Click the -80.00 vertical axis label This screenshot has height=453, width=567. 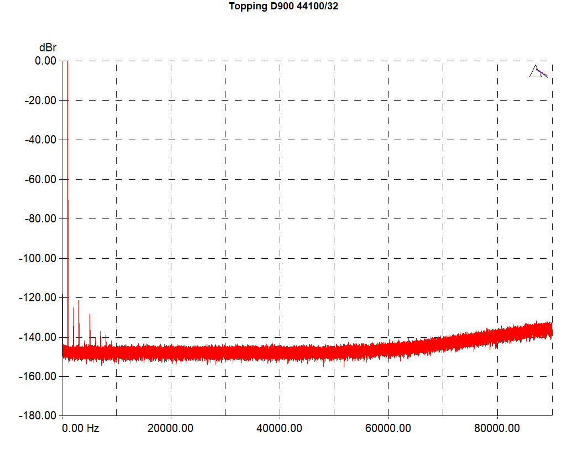(x=40, y=218)
